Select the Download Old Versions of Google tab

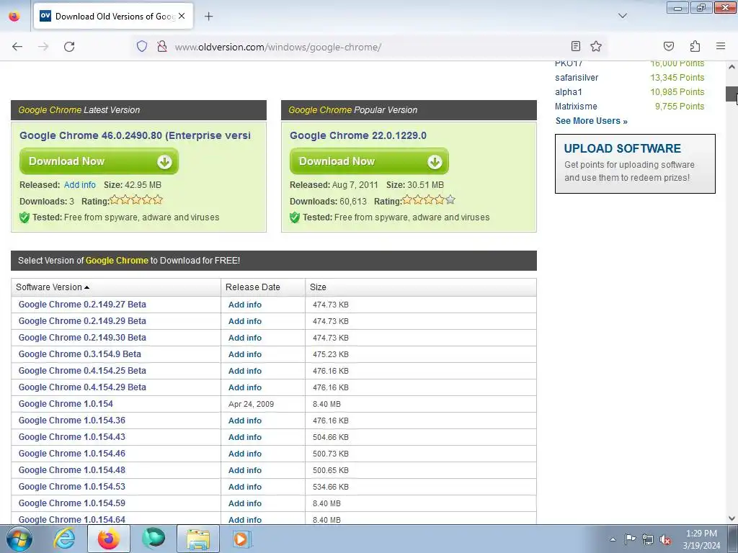tap(113, 17)
